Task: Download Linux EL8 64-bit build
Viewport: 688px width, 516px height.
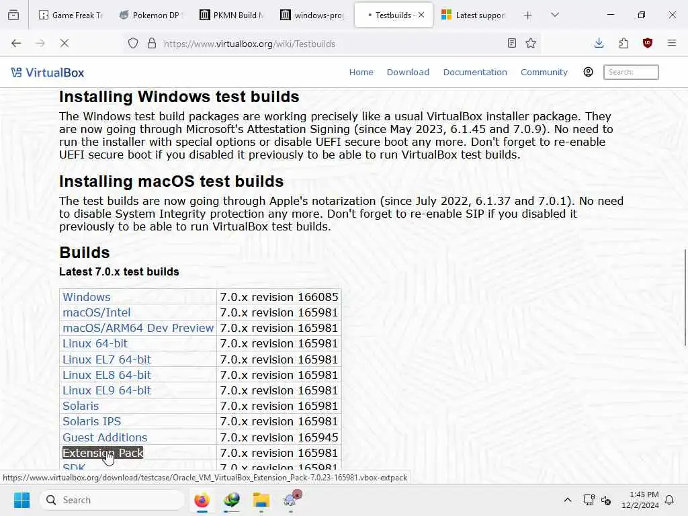Action: coord(107,375)
